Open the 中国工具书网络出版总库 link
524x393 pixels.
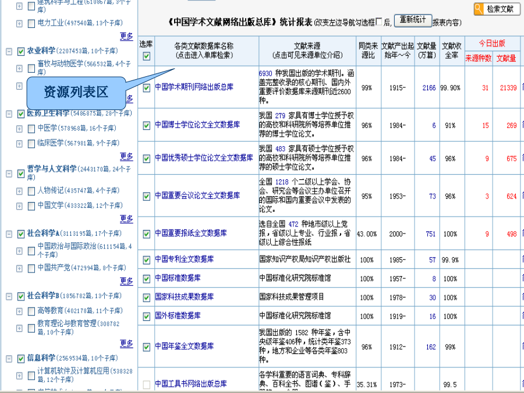(191, 384)
